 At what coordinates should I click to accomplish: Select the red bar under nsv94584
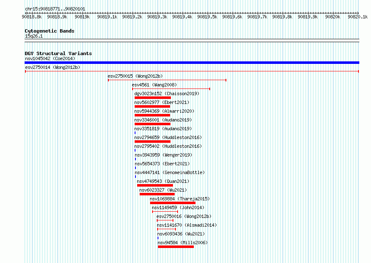coord(176,247)
